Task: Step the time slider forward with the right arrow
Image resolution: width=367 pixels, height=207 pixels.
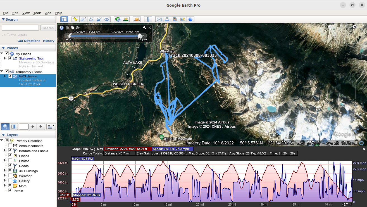Action: (144, 36)
